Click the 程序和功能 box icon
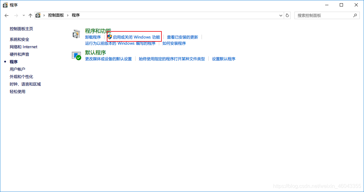 [x=76, y=34]
